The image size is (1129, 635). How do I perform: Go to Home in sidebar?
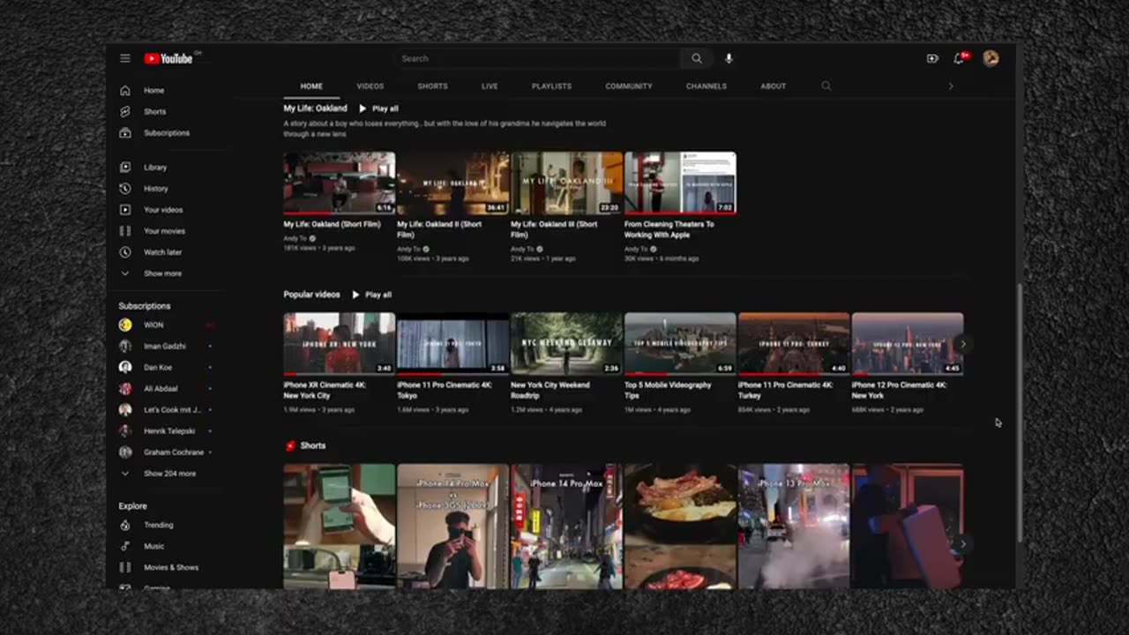(x=155, y=90)
